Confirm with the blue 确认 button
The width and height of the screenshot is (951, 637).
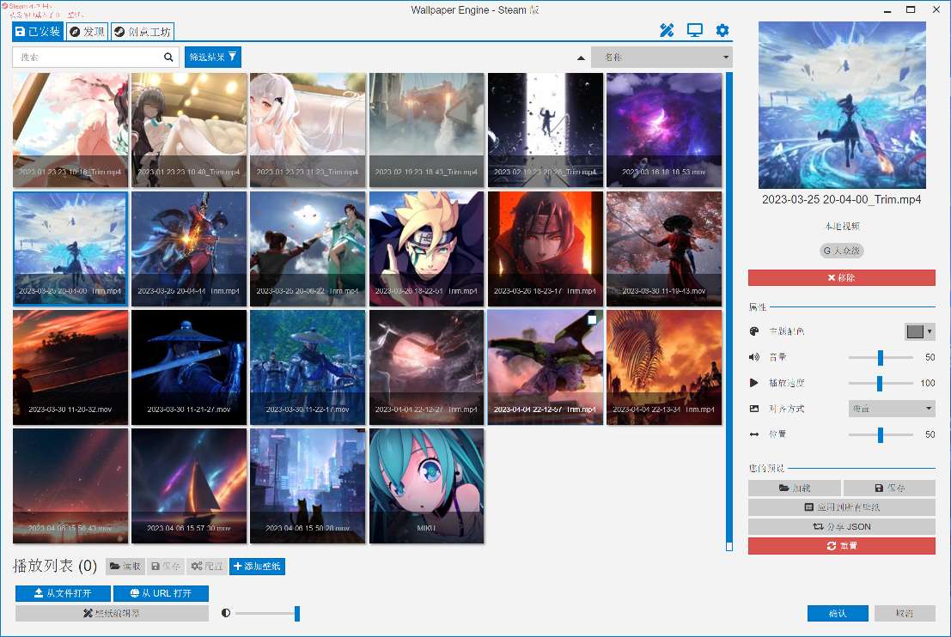coord(838,613)
